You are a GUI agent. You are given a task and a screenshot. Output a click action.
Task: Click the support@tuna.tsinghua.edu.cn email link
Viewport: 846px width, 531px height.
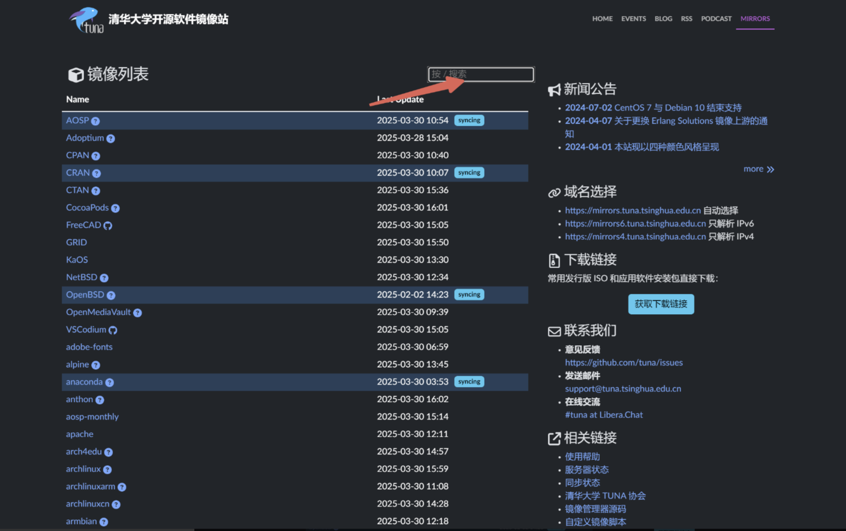pos(623,389)
